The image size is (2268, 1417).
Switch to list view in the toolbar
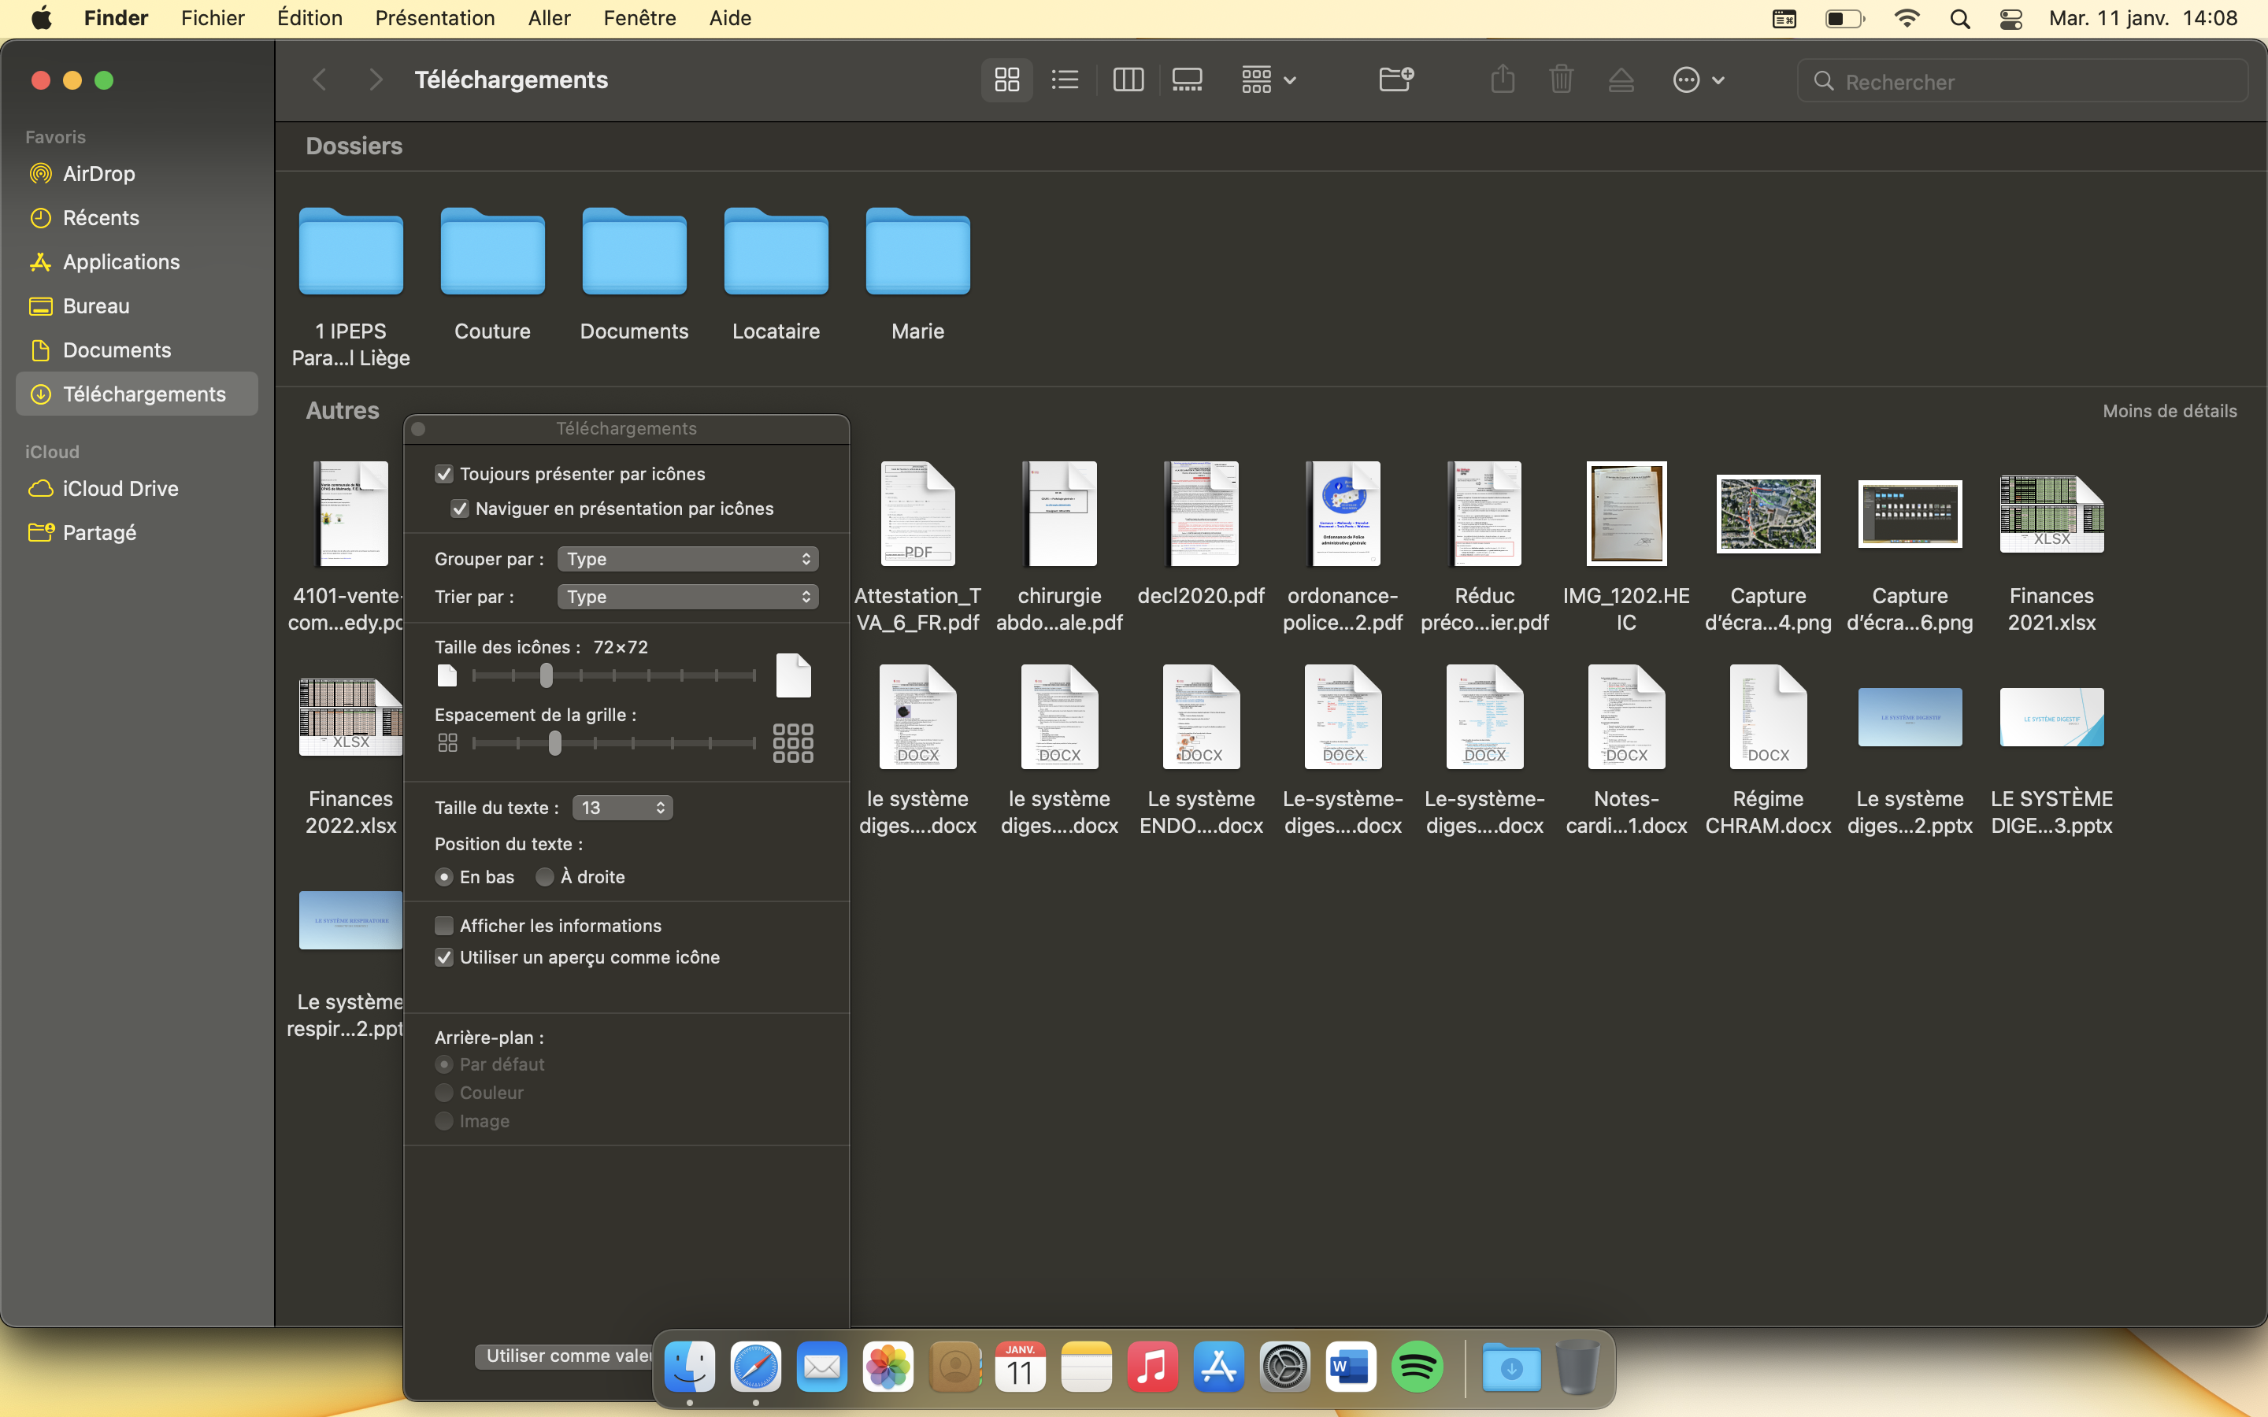tap(1065, 80)
